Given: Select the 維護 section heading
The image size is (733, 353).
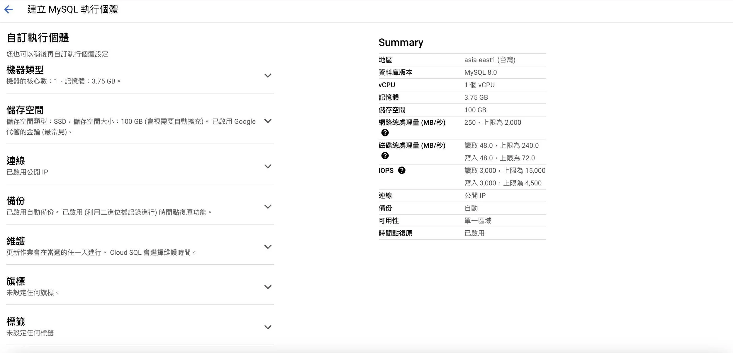Looking at the screenshot, I should click(16, 241).
